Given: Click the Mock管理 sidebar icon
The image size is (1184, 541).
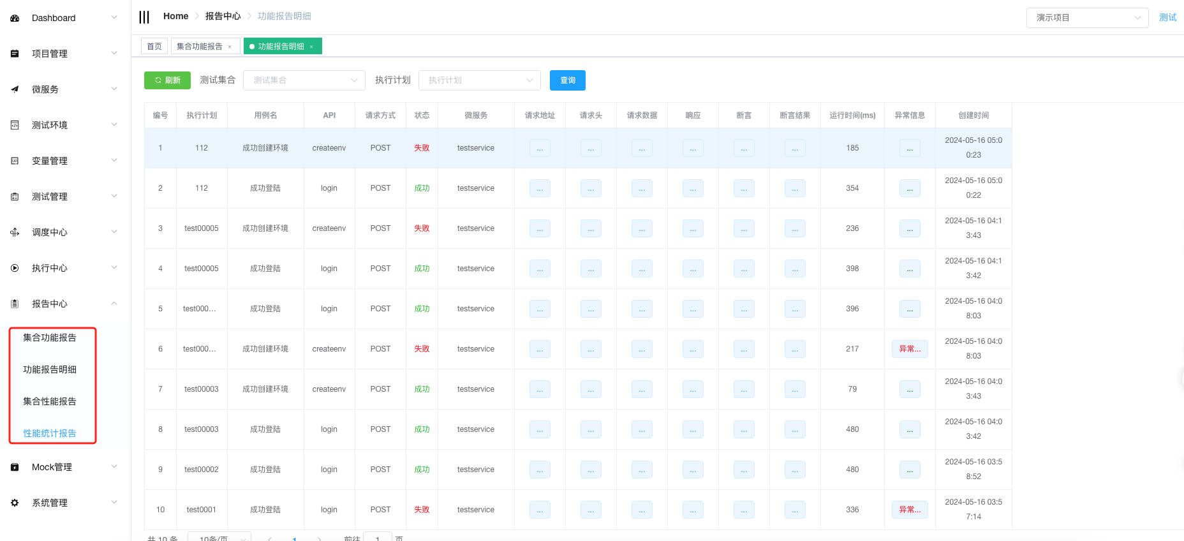Looking at the screenshot, I should 15,467.
